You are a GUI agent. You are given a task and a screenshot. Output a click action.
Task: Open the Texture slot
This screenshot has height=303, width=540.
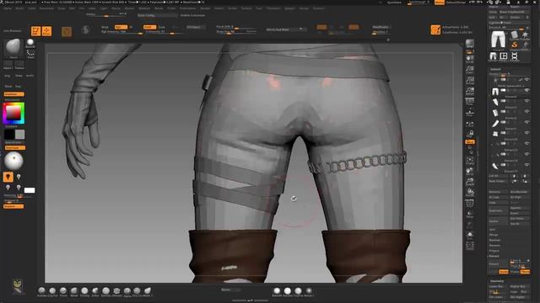pyautogui.click(x=19, y=64)
